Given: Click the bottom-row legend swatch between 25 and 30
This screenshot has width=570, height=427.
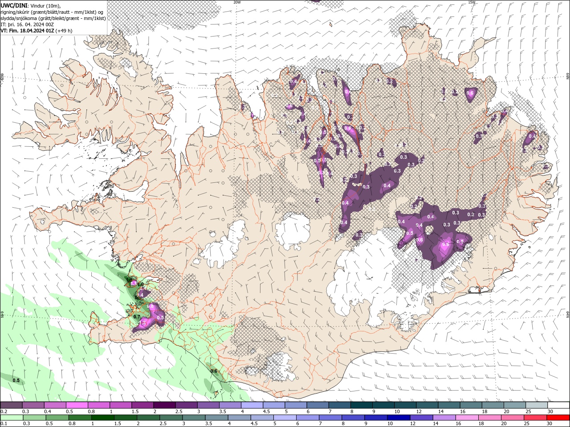Looking at the screenshot, I should [x=535, y=418].
